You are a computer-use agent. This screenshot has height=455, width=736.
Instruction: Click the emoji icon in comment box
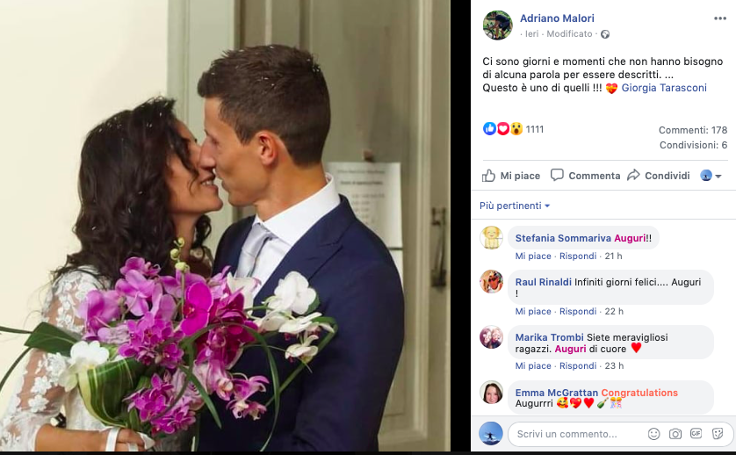click(653, 434)
